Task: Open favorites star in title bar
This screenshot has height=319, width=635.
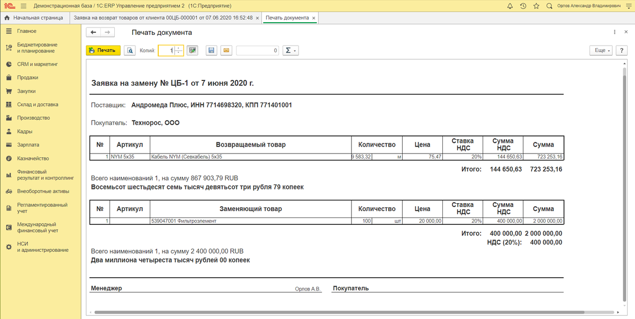Action: pyautogui.click(x=537, y=6)
